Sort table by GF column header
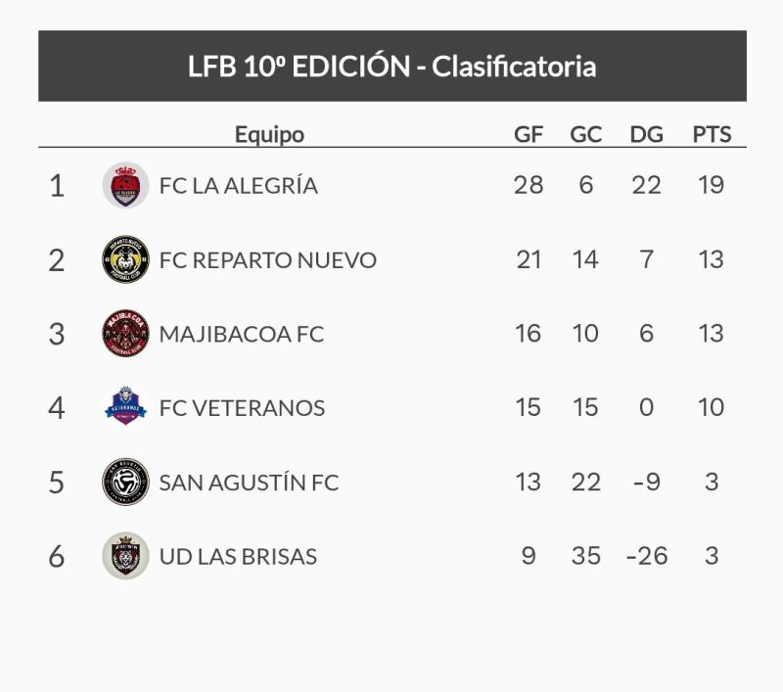The width and height of the screenshot is (783, 692). tap(529, 134)
